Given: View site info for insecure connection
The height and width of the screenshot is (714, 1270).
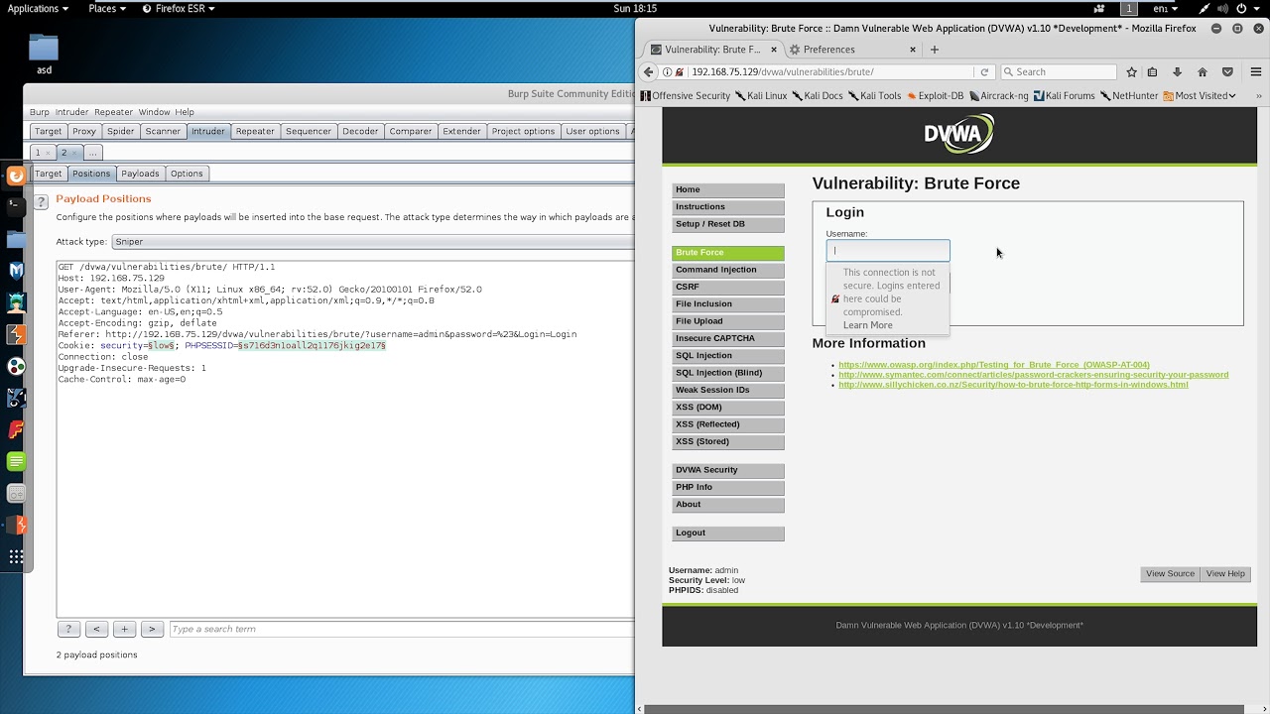Looking at the screenshot, I should (x=667, y=71).
